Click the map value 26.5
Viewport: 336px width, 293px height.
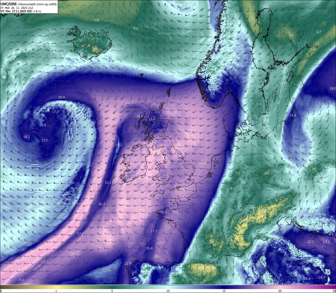pyautogui.click(x=202, y=163)
